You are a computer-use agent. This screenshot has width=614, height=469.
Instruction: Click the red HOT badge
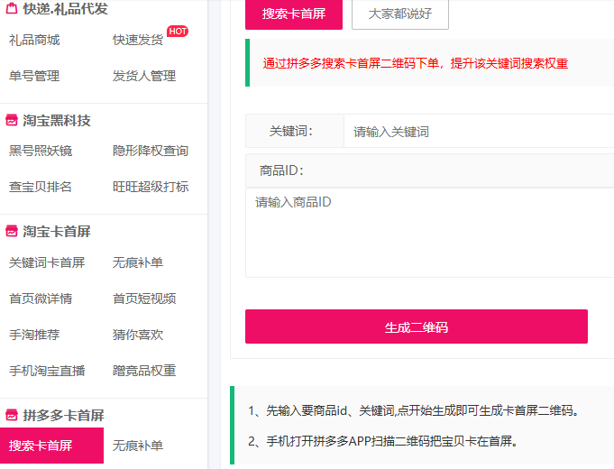click(x=178, y=32)
